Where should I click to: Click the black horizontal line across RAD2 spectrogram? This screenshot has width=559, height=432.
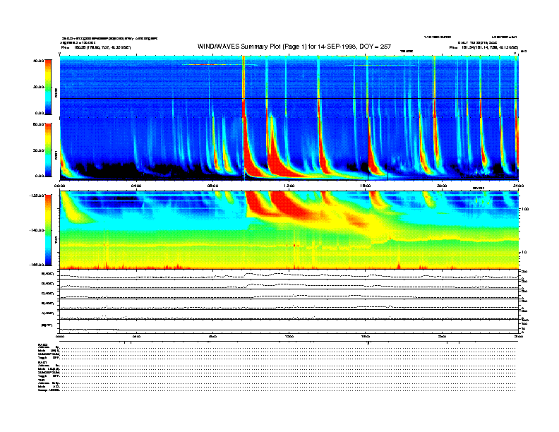[x=289, y=98]
